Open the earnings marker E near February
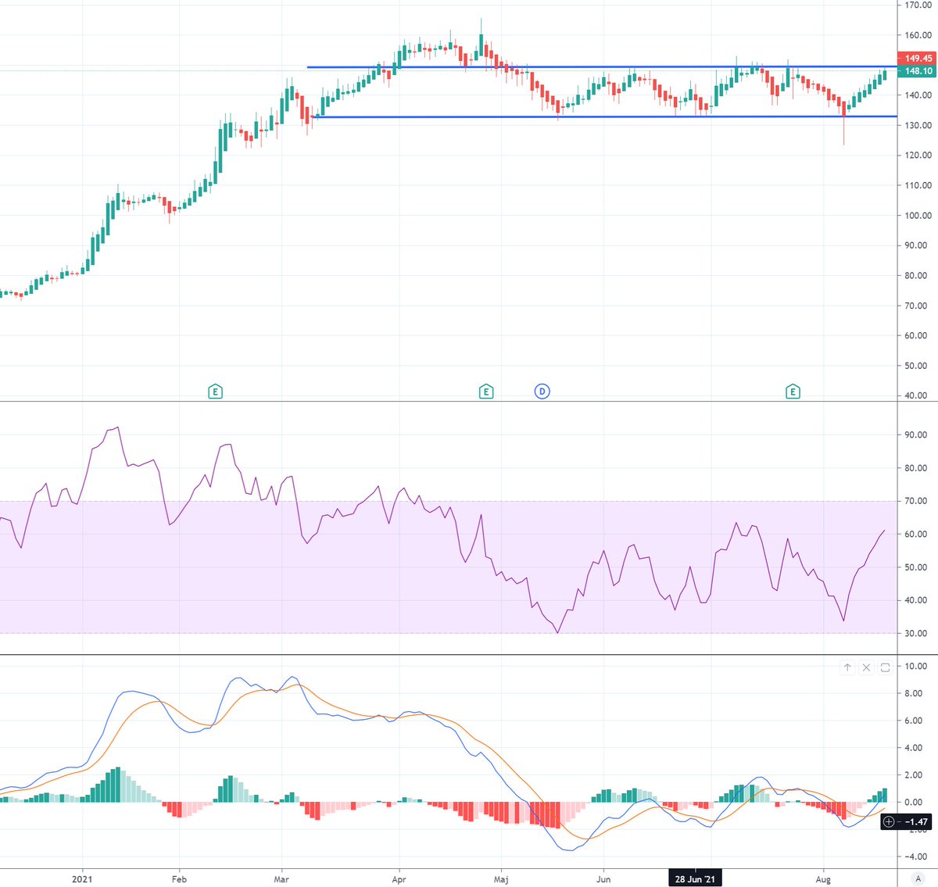Image resolution: width=938 pixels, height=887 pixels. click(216, 391)
